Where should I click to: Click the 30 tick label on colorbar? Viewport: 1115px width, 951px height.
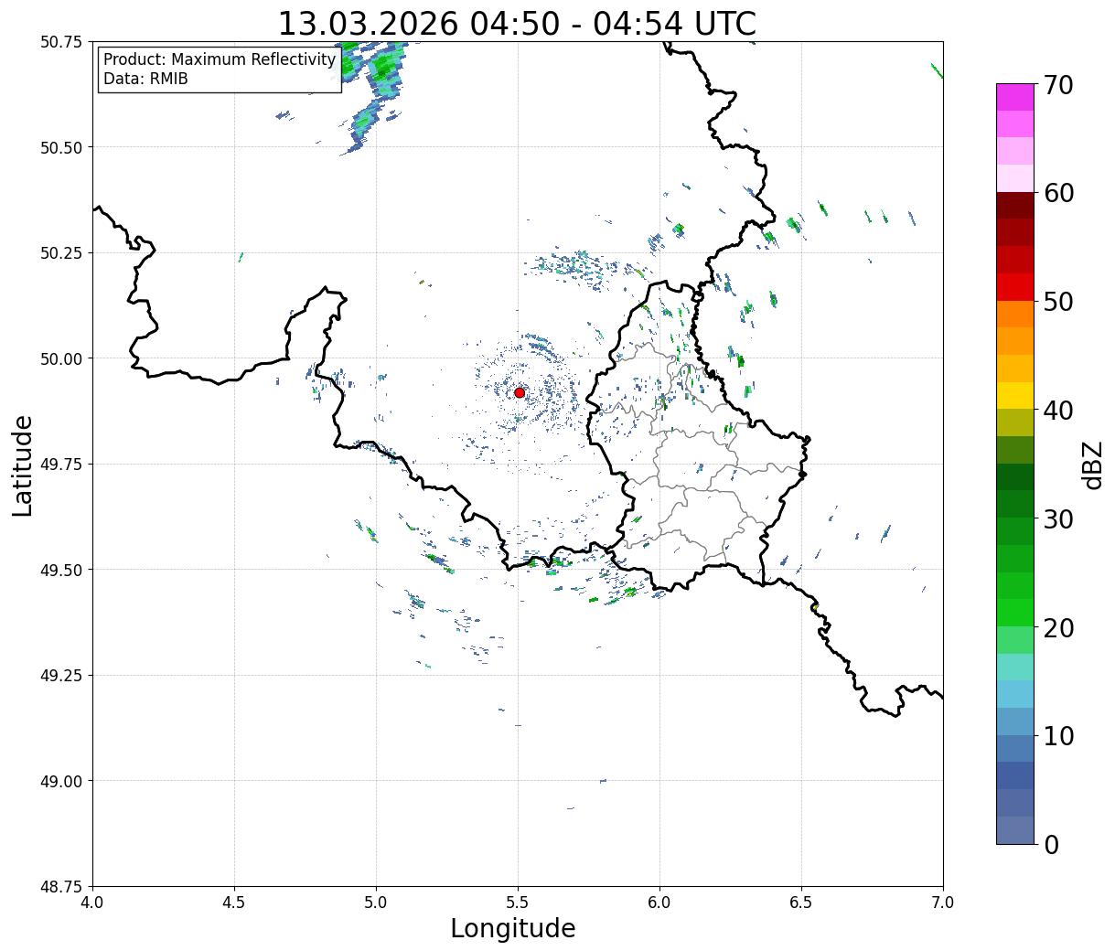pos(1058,519)
